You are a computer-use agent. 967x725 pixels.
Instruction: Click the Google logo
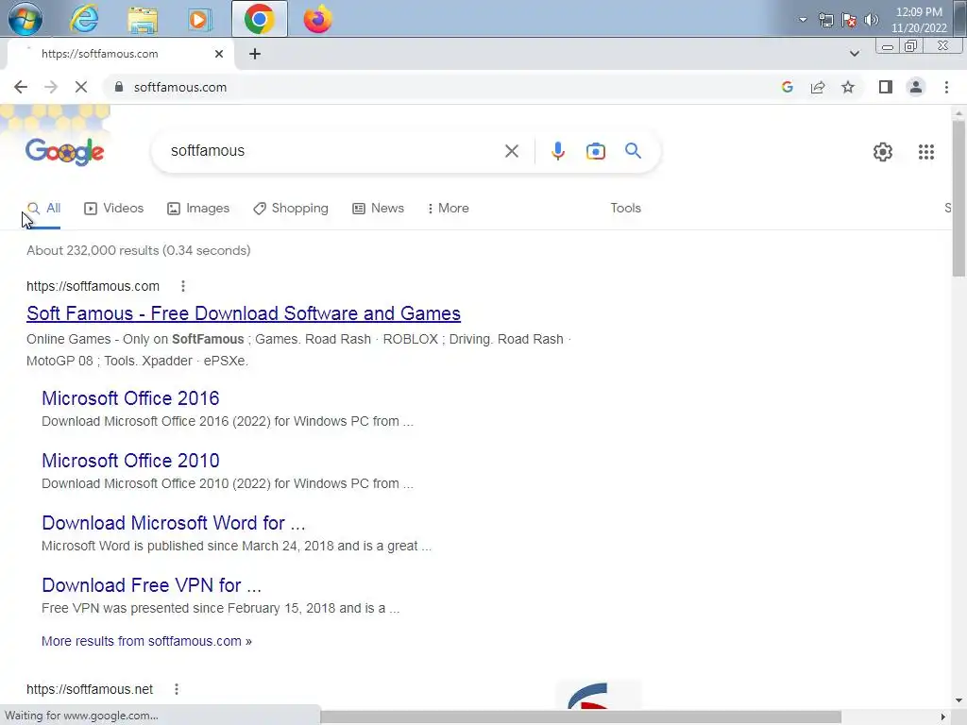[x=65, y=152]
